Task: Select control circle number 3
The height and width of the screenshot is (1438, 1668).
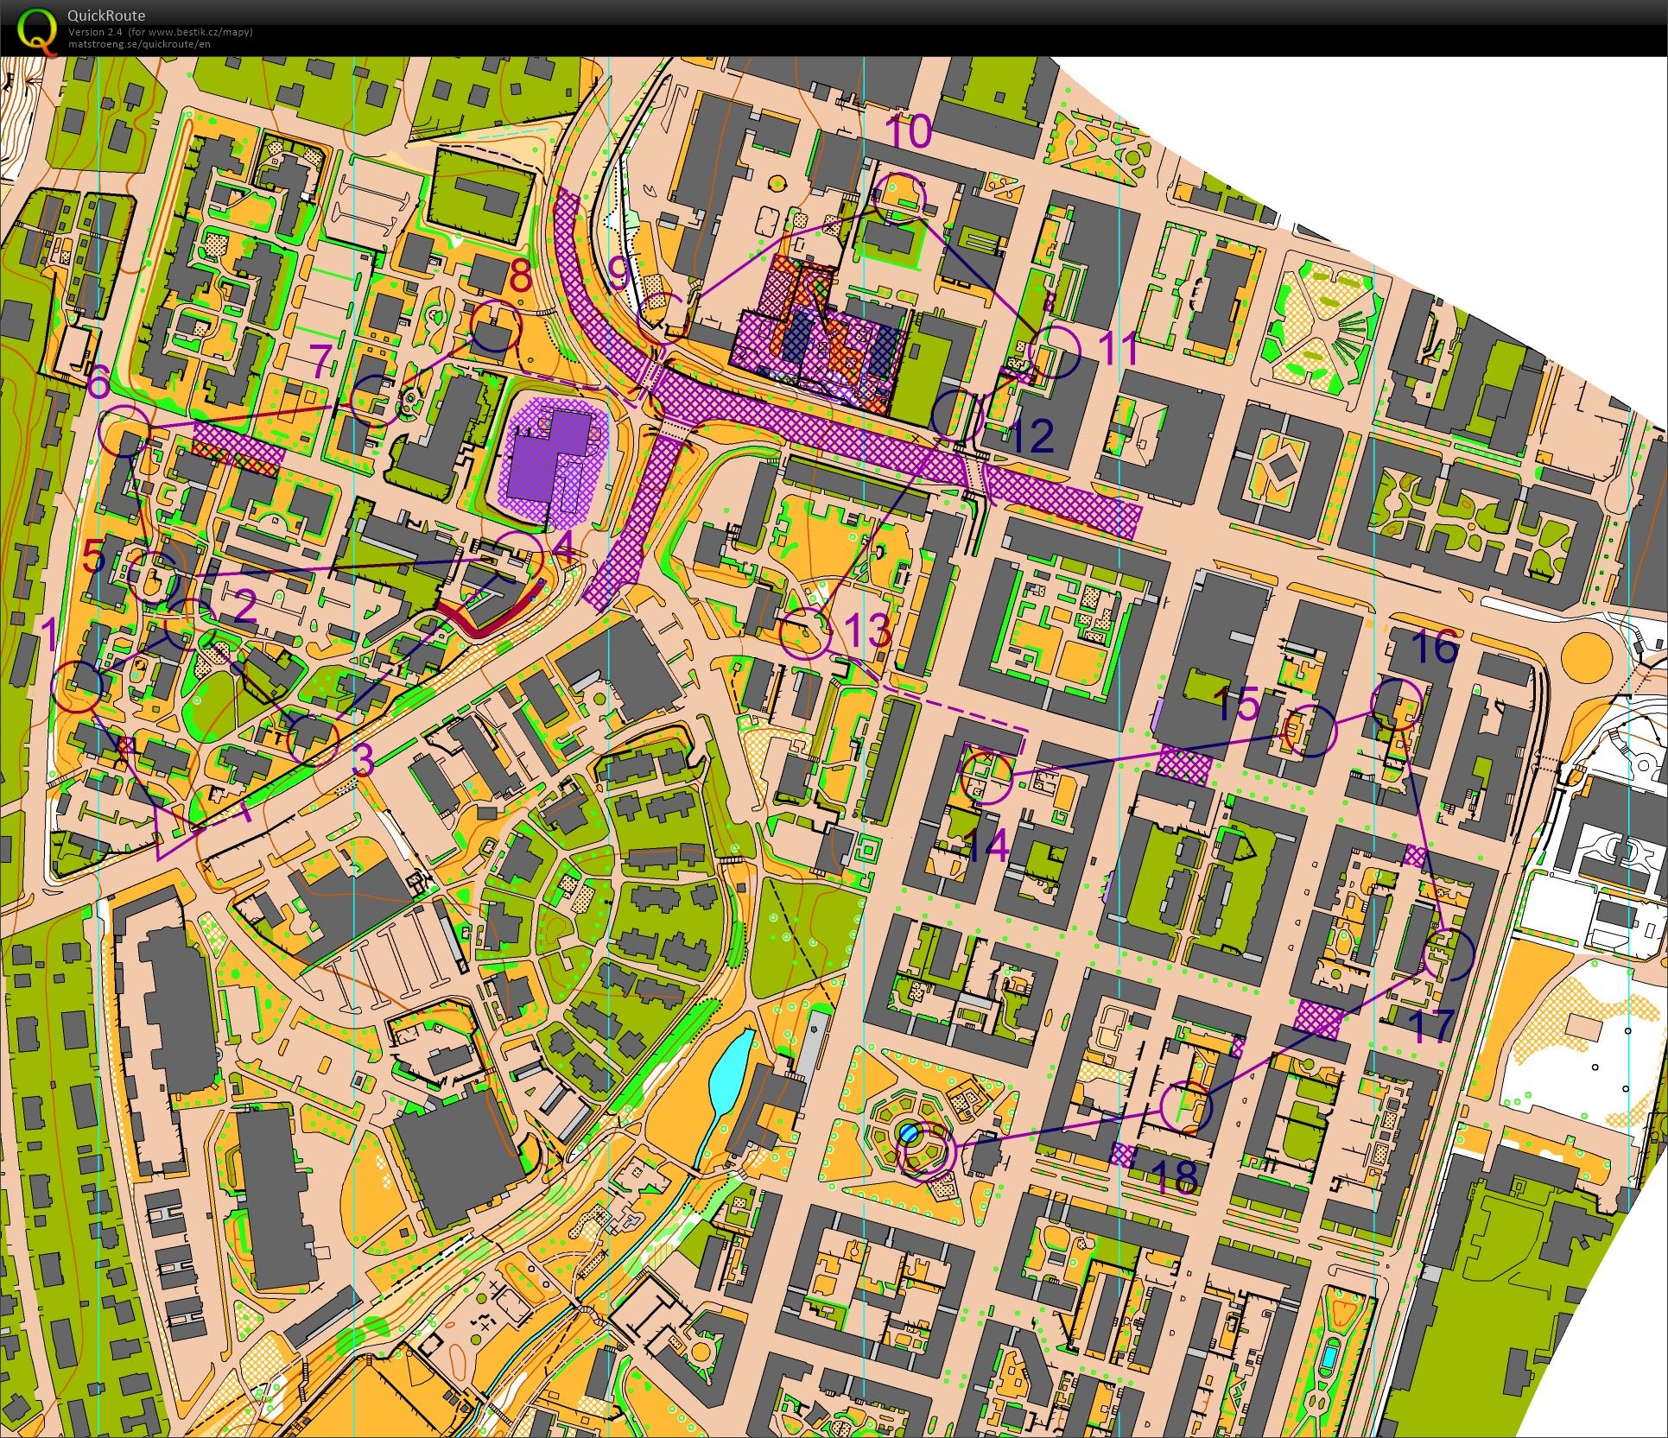Action: click(313, 740)
